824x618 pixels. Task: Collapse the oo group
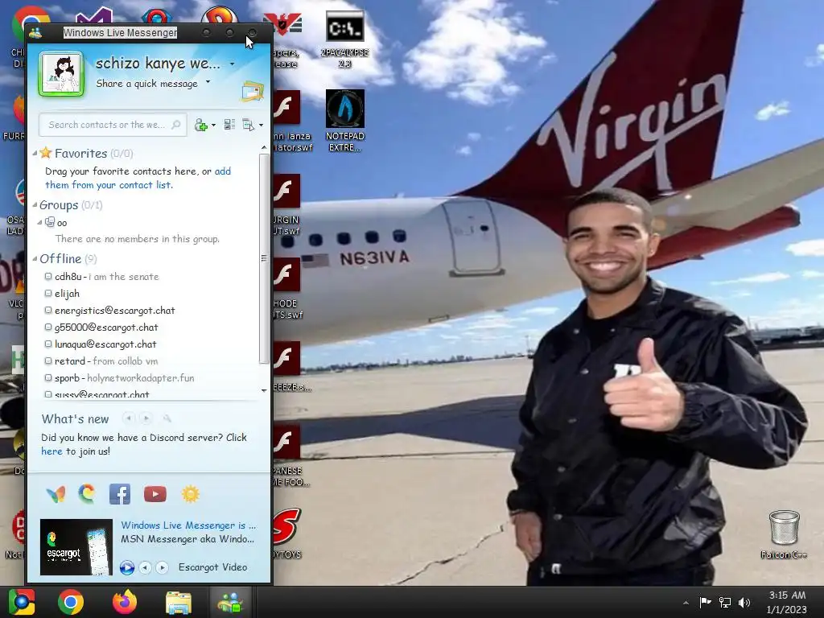pos(40,223)
